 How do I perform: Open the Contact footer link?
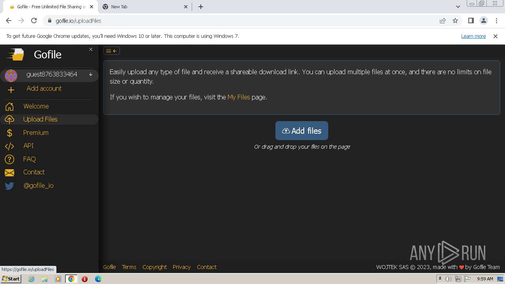pyautogui.click(x=207, y=267)
